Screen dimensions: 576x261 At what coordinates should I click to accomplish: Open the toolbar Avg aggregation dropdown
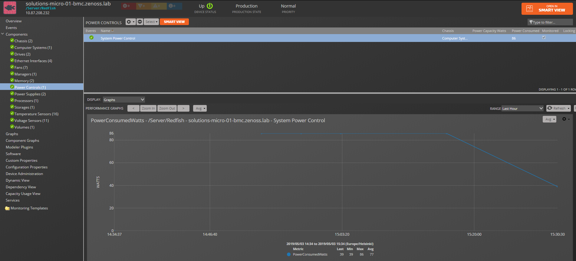pyautogui.click(x=200, y=108)
